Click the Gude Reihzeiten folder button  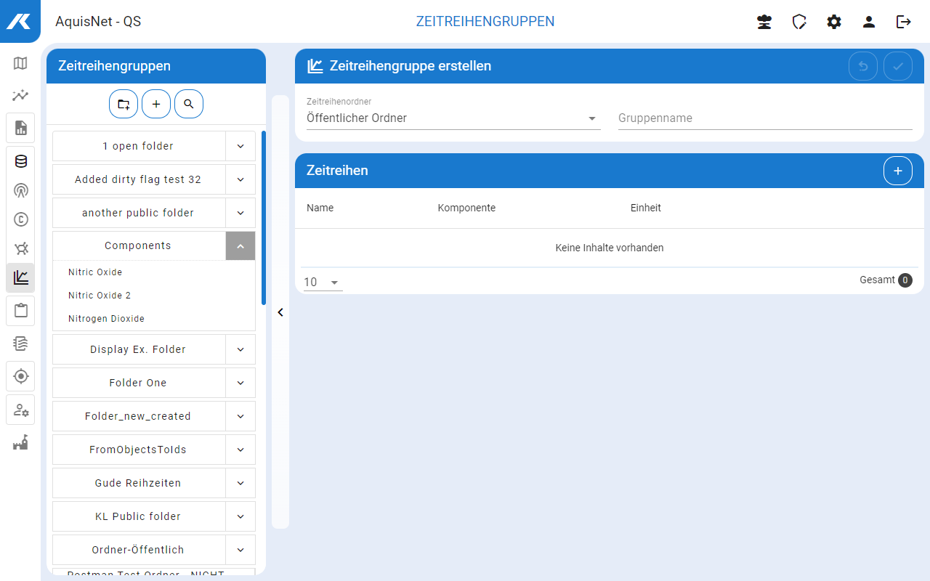point(138,483)
